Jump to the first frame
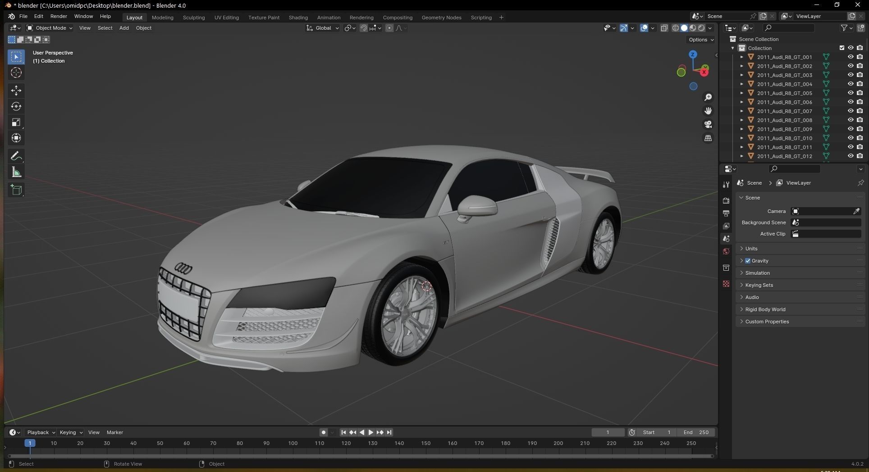Viewport: 869px width, 472px height. click(x=343, y=432)
